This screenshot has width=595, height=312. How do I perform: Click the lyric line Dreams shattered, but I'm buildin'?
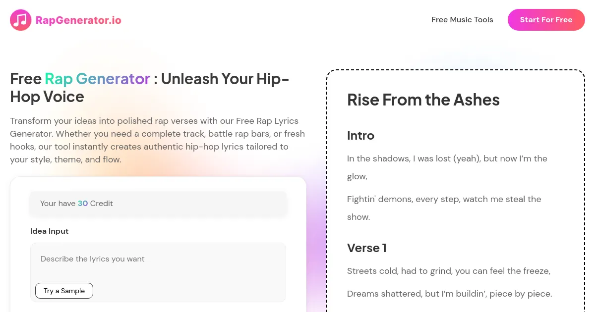pyautogui.click(x=450, y=294)
